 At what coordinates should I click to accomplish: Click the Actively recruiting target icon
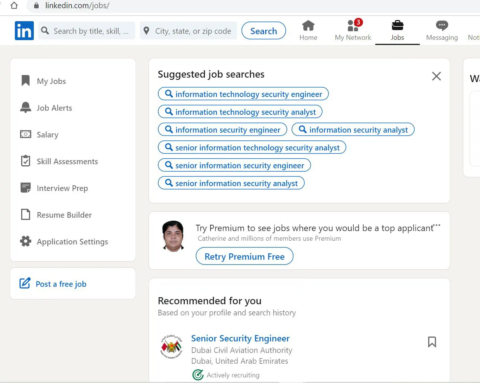click(198, 375)
